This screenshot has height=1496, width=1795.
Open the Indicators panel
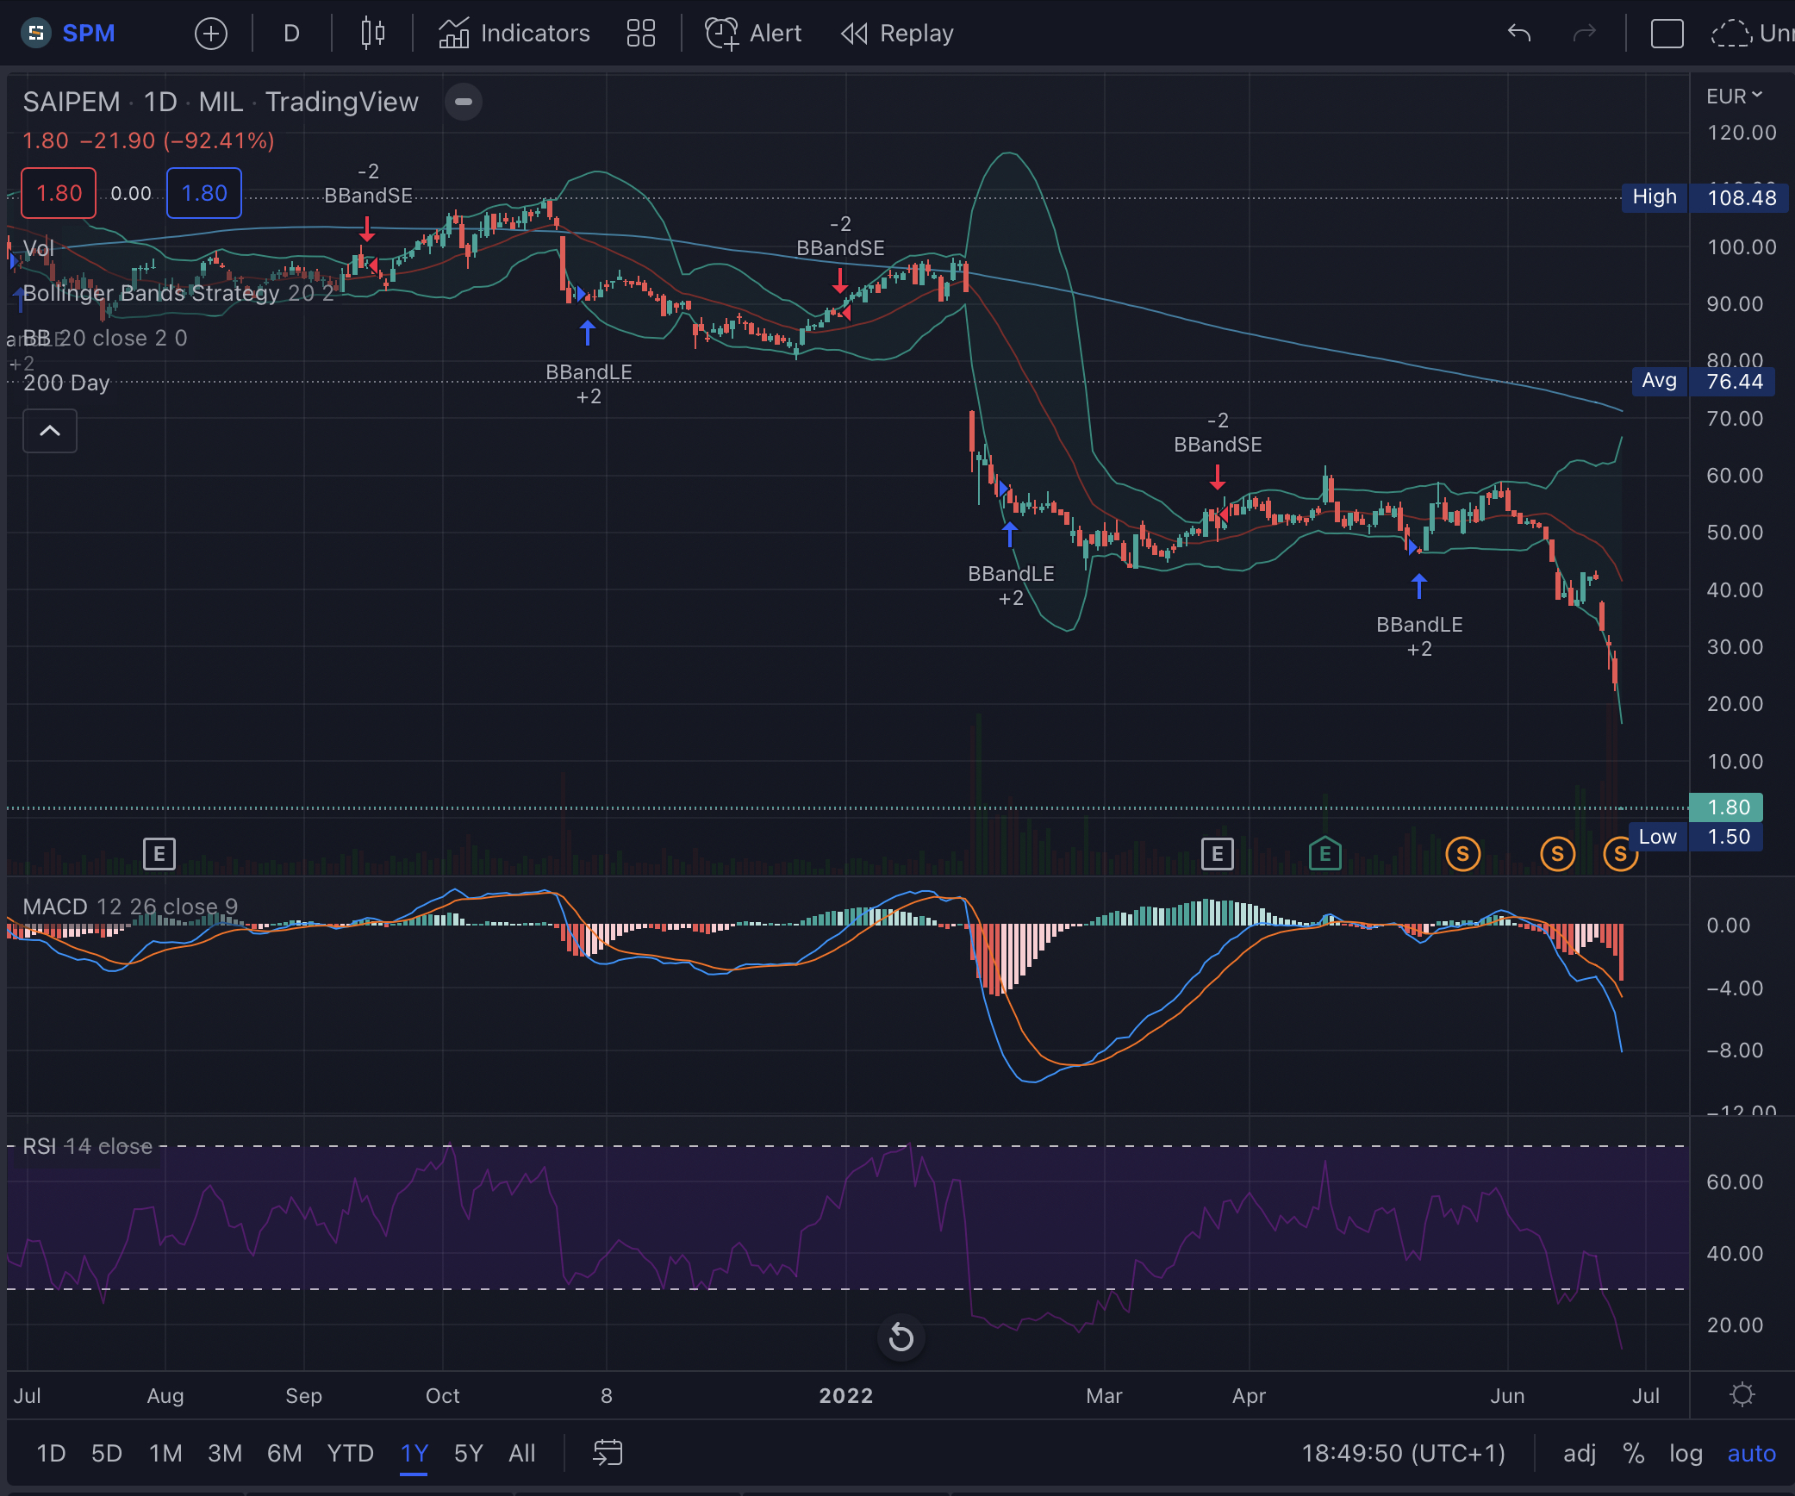(514, 34)
